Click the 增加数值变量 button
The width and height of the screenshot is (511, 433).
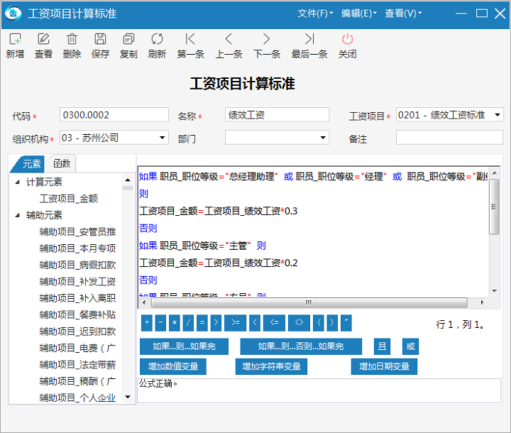[173, 366]
